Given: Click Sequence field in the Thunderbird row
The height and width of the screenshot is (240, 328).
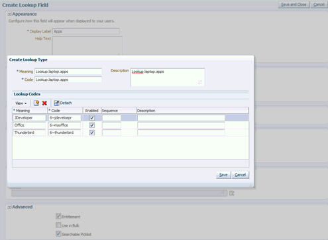Looking at the screenshot, I should [111, 133].
